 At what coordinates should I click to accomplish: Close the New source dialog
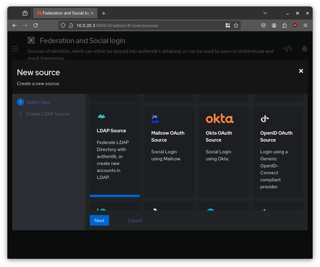301,71
